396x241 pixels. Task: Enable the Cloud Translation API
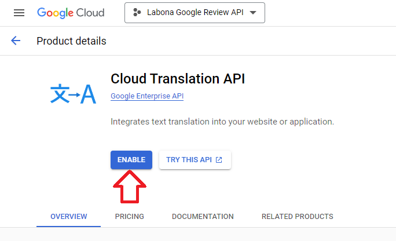131,160
